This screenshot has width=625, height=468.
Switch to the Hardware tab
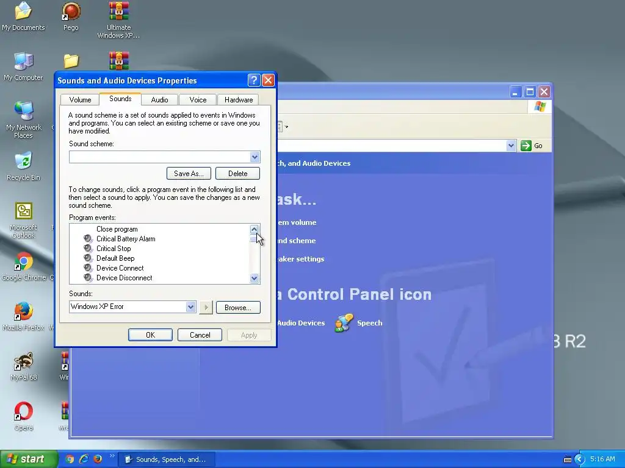point(239,100)
